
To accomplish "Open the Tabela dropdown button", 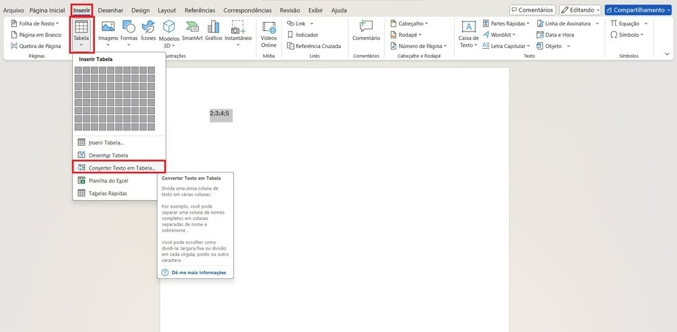I will point(81,34).
